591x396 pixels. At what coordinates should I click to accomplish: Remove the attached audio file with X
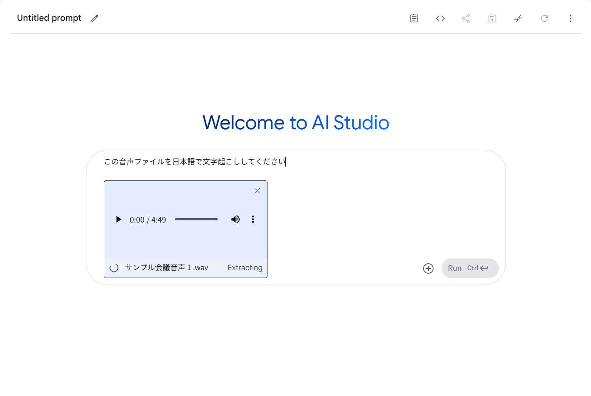[257, 191]
